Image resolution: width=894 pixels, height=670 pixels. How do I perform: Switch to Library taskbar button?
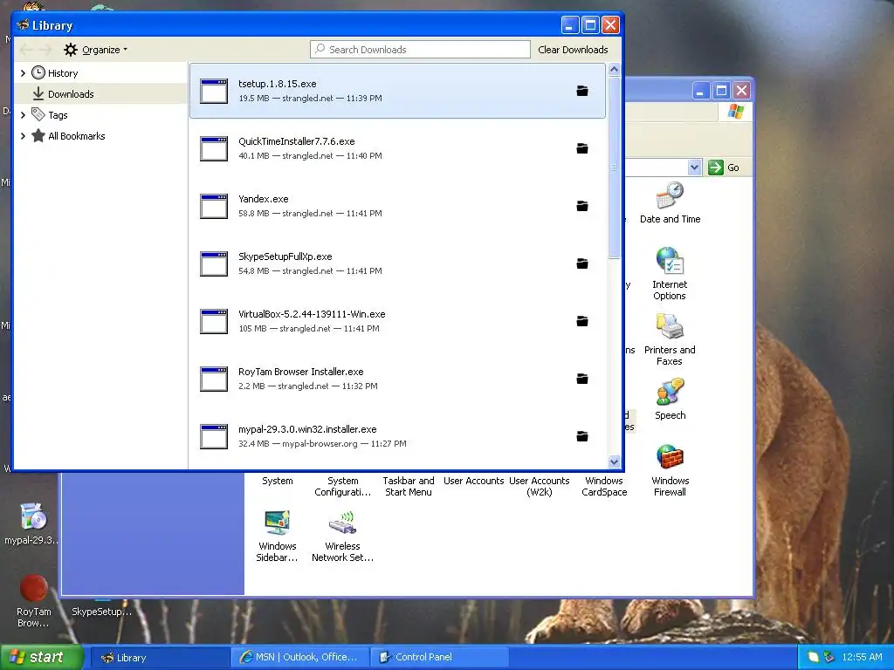pyautogui.click(x=160, y=658)
